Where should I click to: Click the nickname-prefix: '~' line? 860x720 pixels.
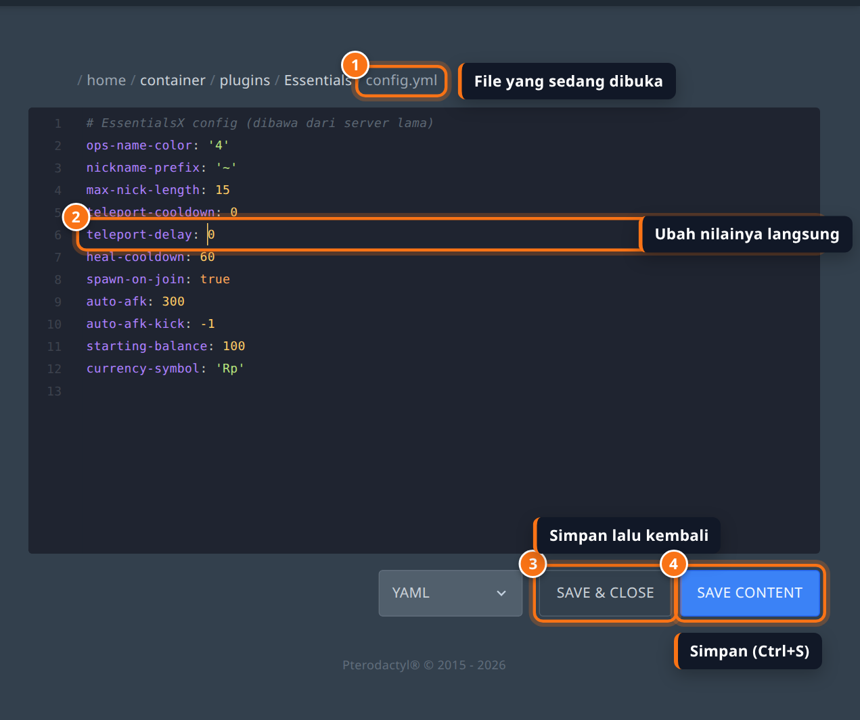pyautogui.click(x=162, y=168)
